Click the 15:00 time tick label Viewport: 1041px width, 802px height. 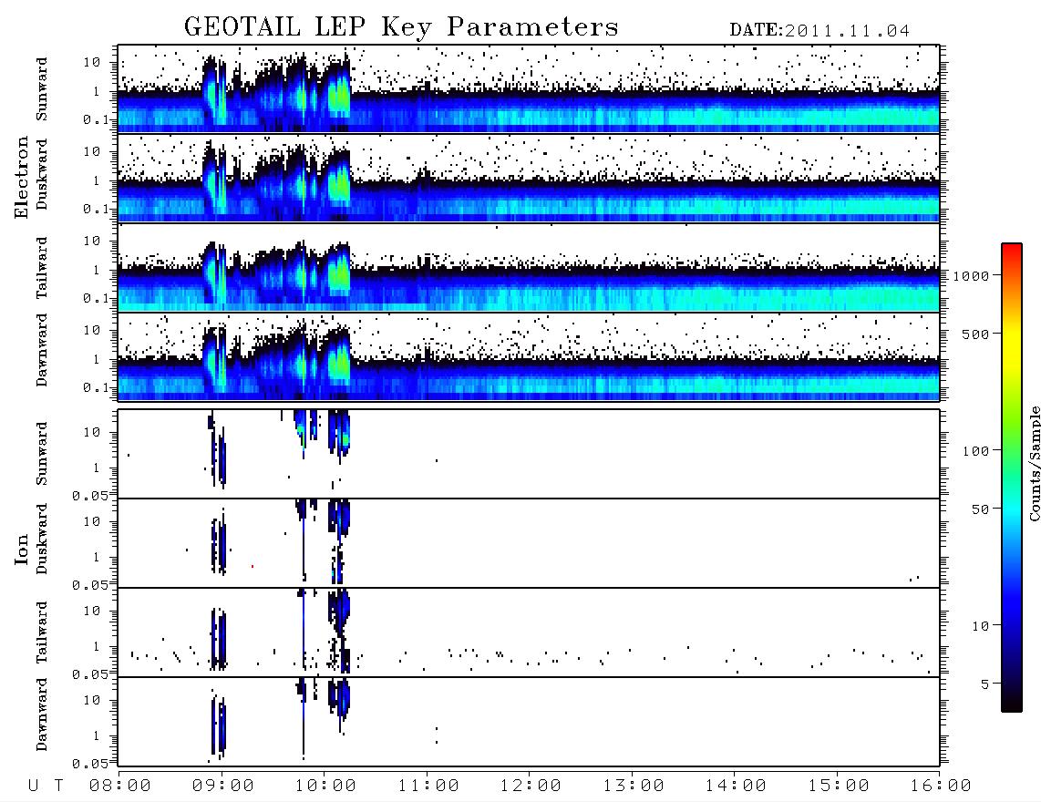pyautogui.click(x=839, y=787)
